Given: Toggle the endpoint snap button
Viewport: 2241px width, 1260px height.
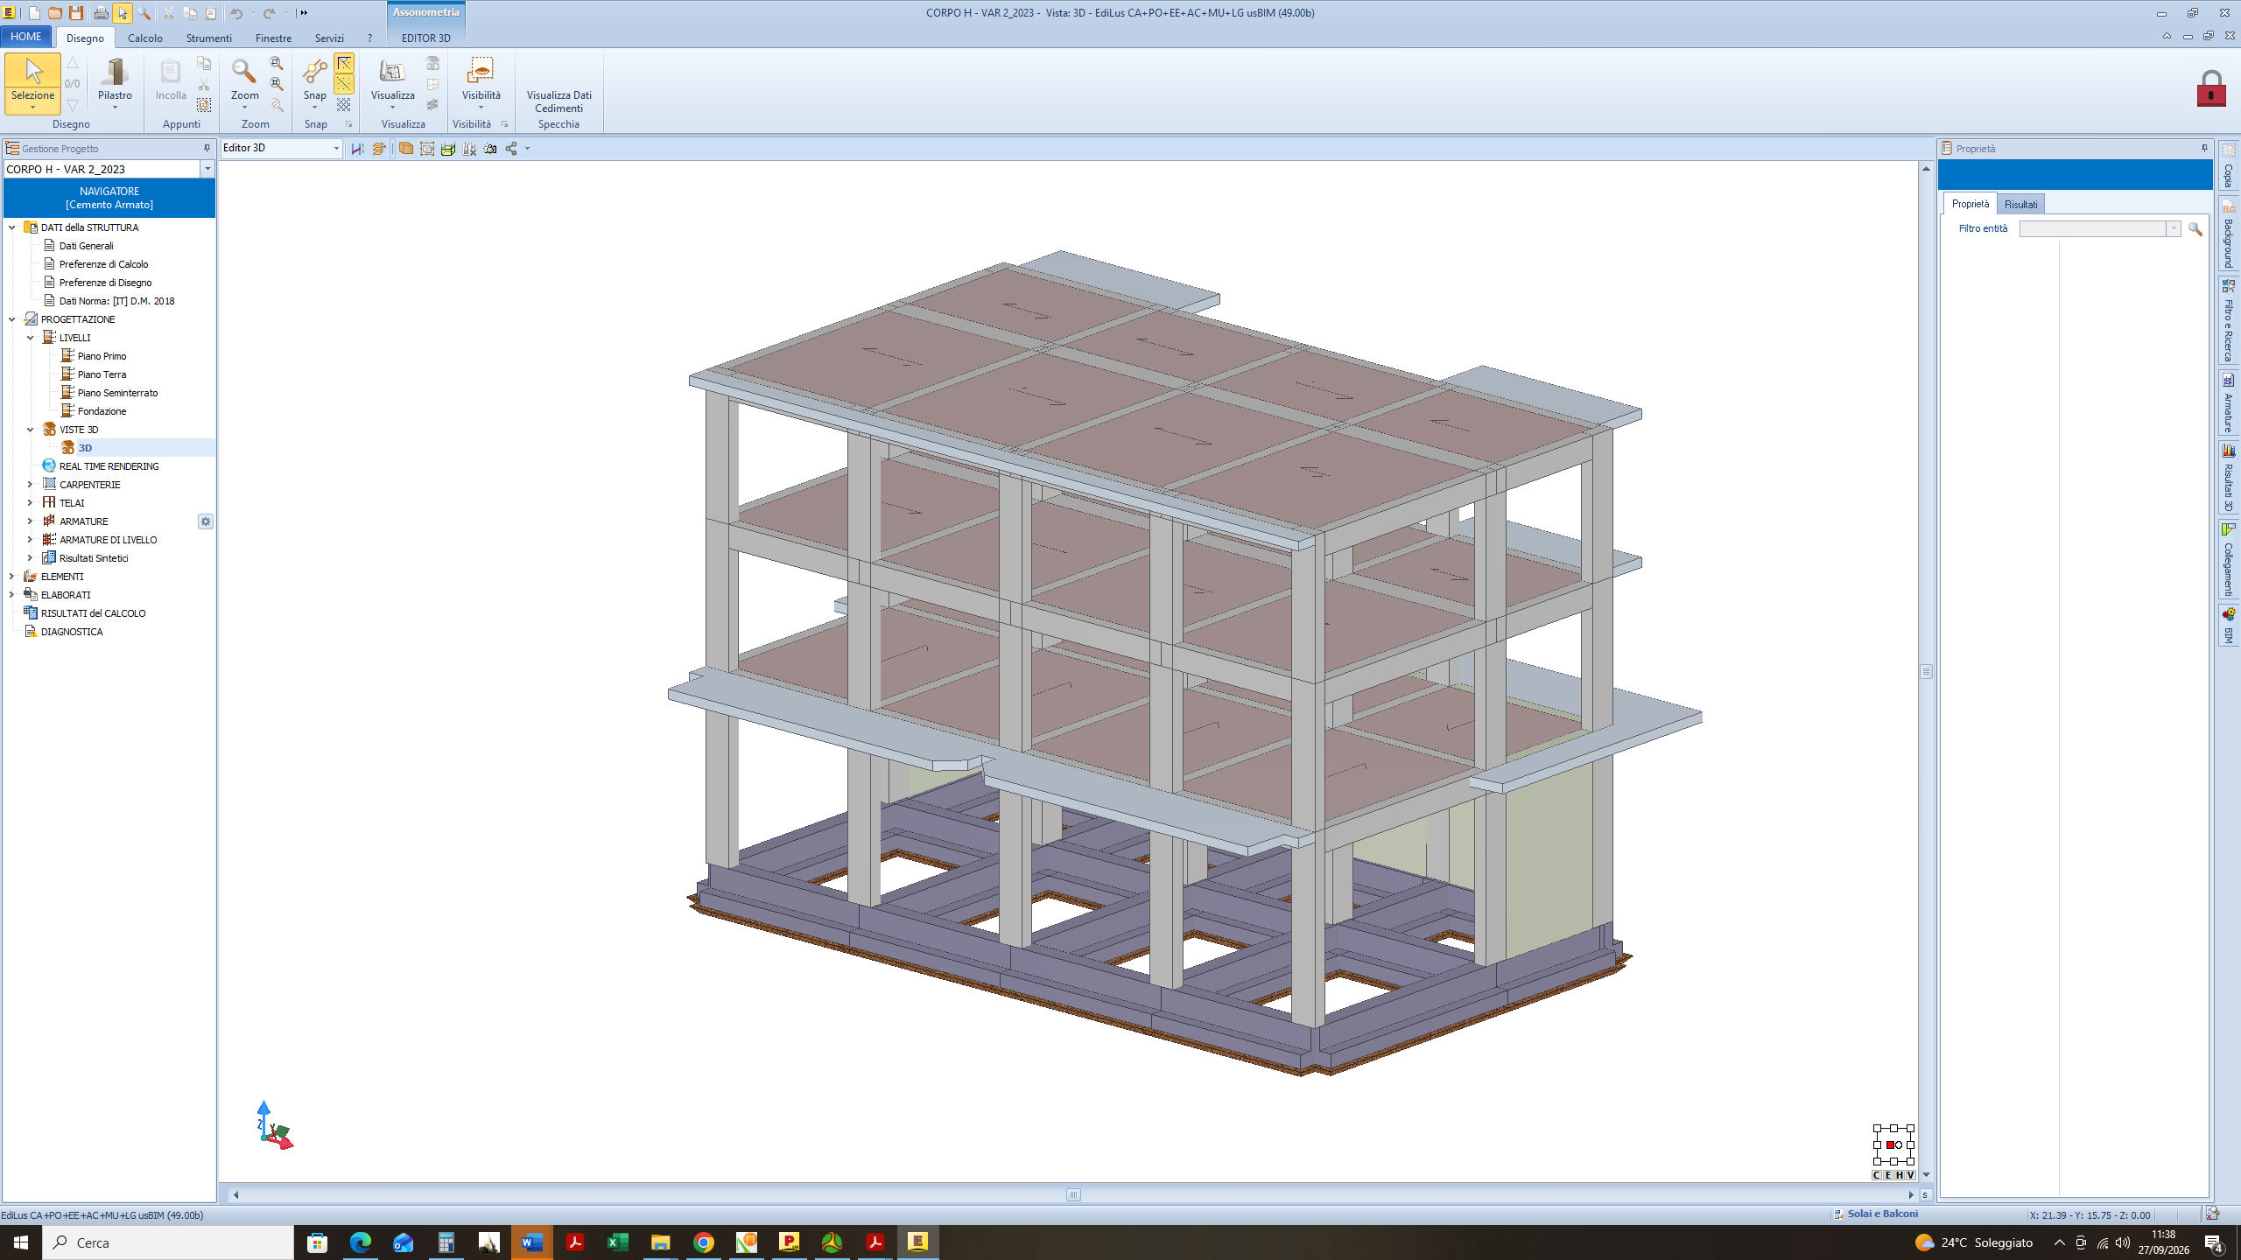Looking at the screenshot, I should click(344, 63).
